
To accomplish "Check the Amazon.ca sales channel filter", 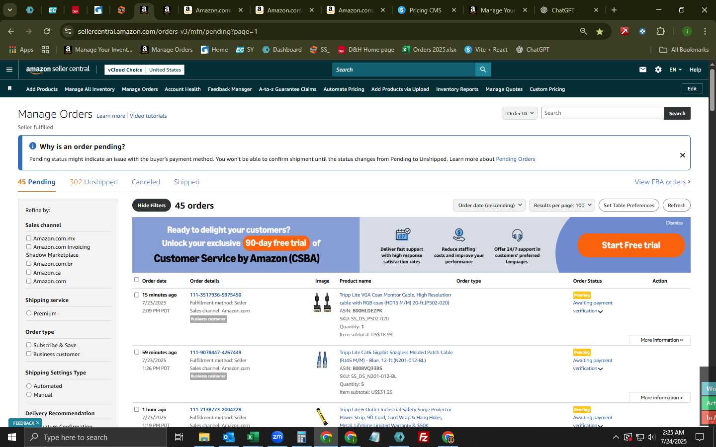I will pos(29,272).
